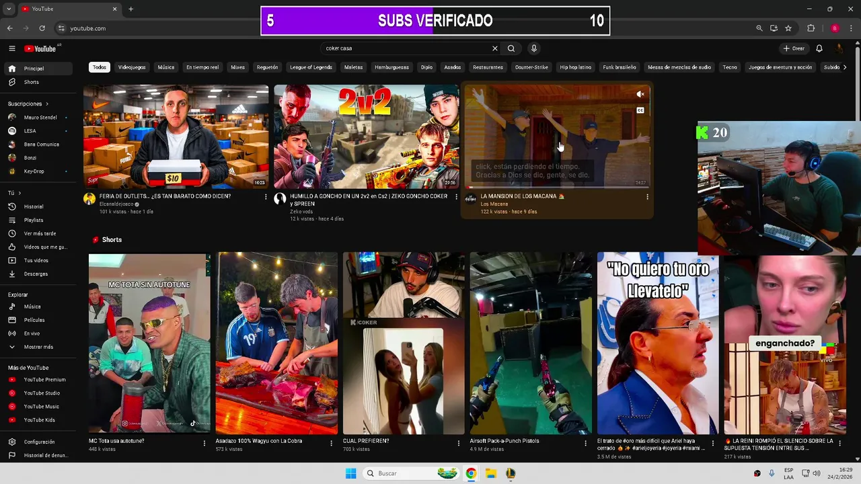Open Música under Explorar
Viewport: 861px width, 484px height.
pyautogui.click(x=39, y=307)
